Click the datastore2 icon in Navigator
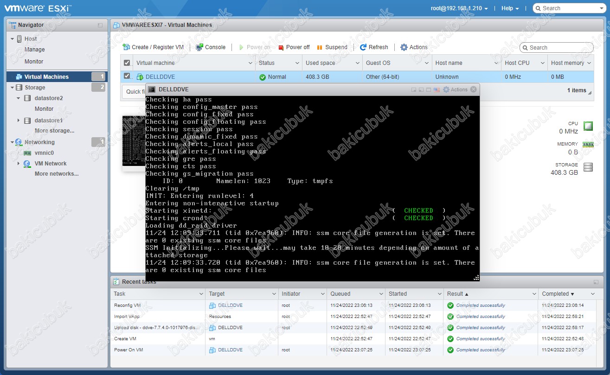The width and height of the screenshot is (610, 375). pyautogui.click(x=27, y=98)
